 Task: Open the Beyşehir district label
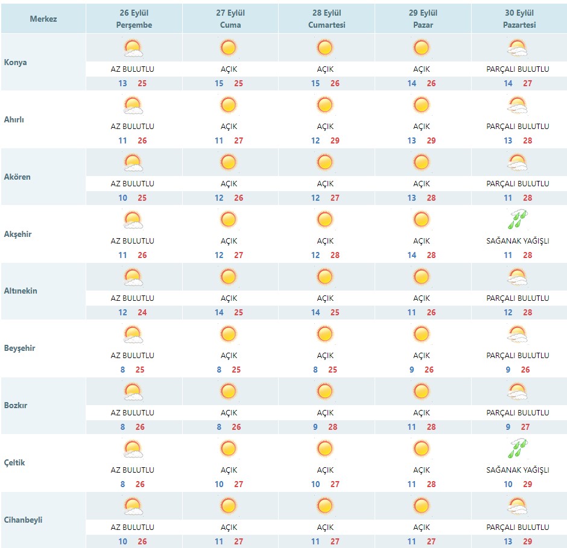[19, 348]
